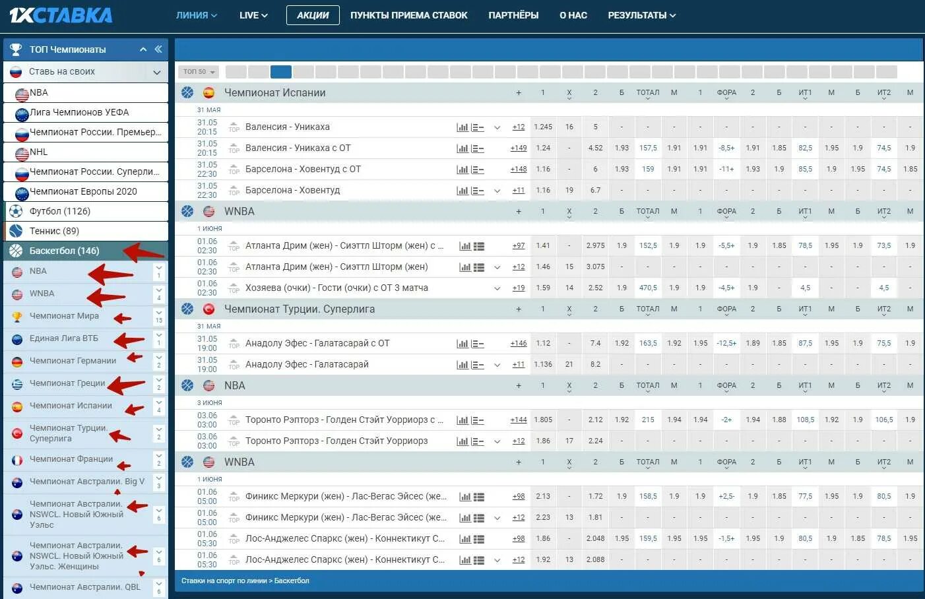Click the trophy icon beside ТОП Чемпионаты
Image resolution: width=925 pixels, height=599 pixels.
16,49
